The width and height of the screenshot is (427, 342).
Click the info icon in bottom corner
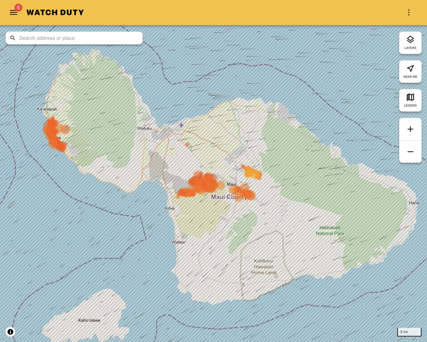click(x=11, y=332)
